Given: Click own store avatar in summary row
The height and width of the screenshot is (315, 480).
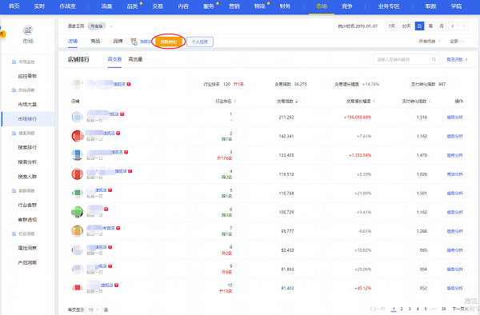Looking at the screenshot, I should pos(78,84).
